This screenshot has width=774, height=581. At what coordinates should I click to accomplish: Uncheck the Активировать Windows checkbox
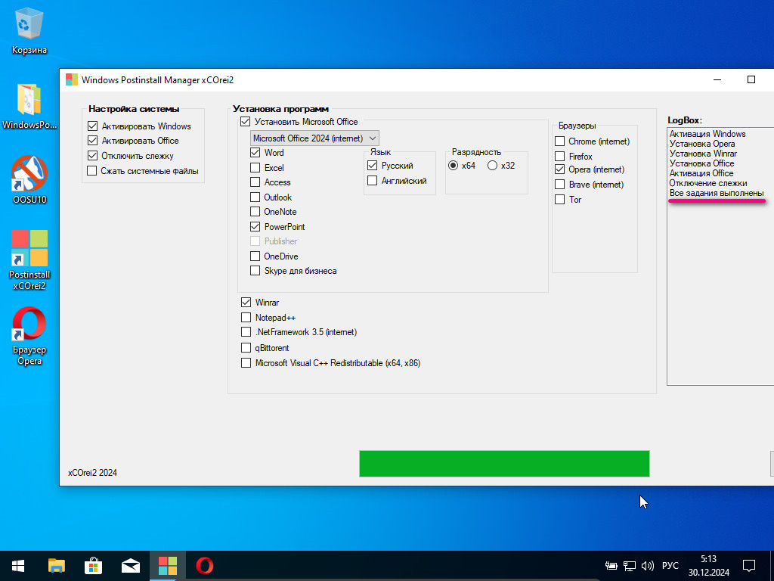click(93, 126)
